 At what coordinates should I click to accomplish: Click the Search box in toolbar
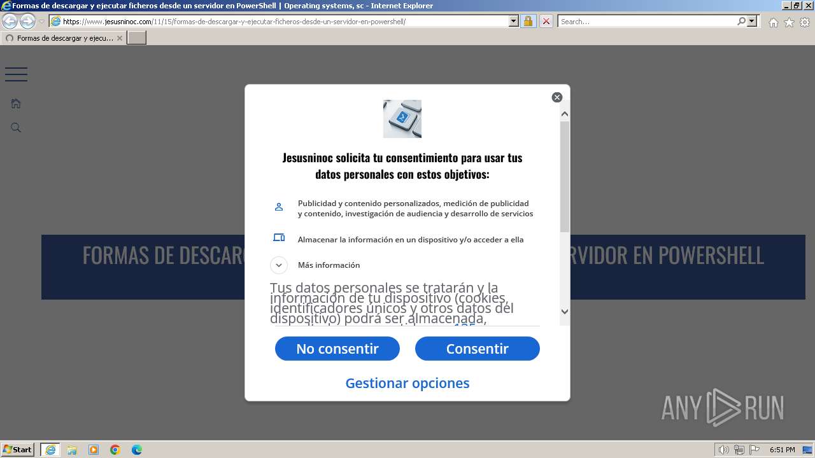(646, 21)
